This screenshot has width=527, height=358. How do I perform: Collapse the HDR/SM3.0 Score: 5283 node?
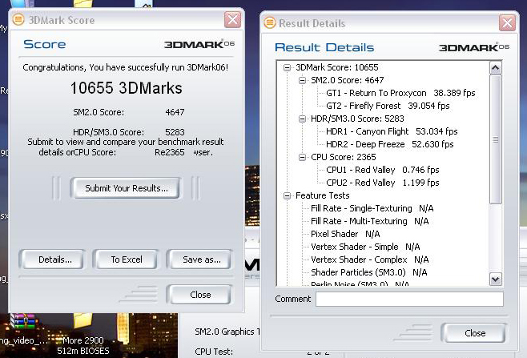302,119
